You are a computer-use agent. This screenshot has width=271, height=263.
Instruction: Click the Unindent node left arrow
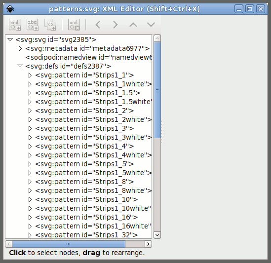[98, 25]
